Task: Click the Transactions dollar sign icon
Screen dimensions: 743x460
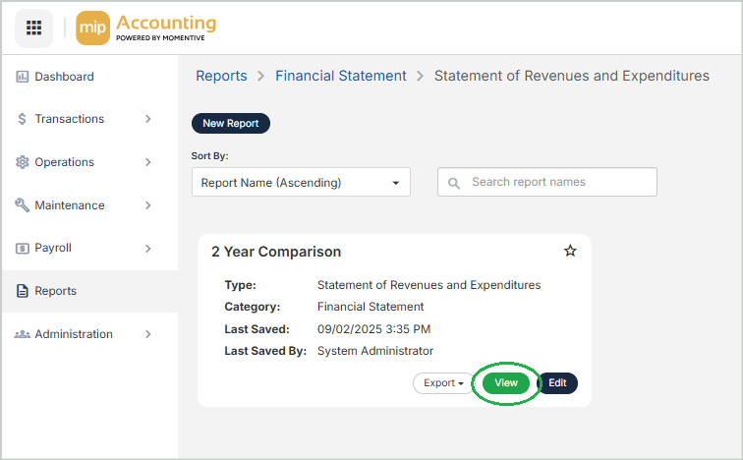Action: [x=23, y=119]
